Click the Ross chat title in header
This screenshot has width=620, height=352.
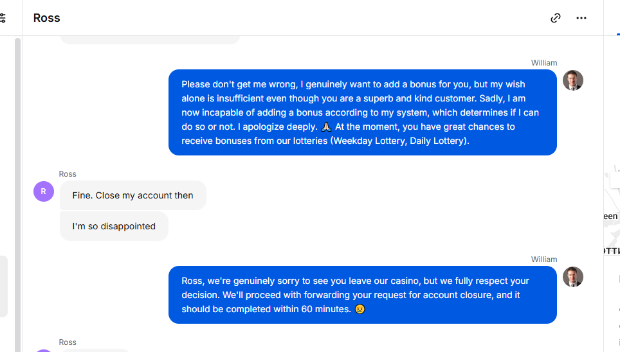47,18
